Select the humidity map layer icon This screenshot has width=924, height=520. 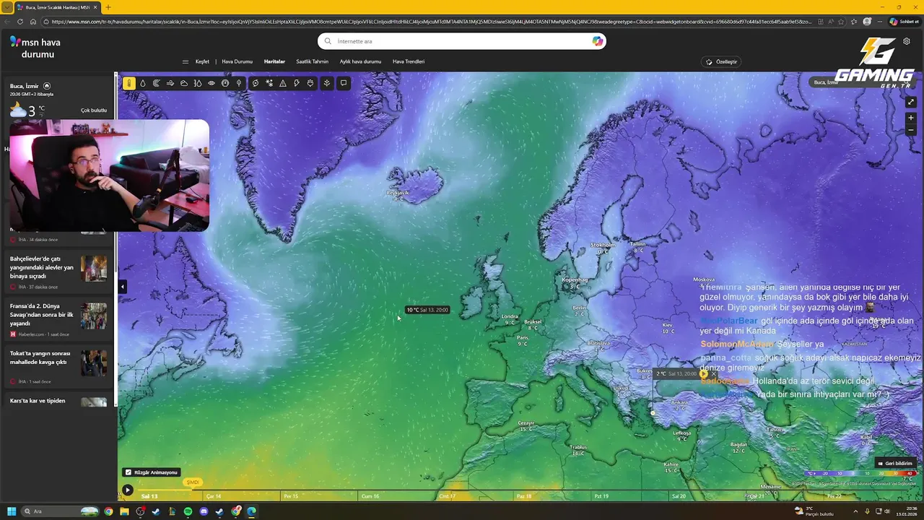198,83
